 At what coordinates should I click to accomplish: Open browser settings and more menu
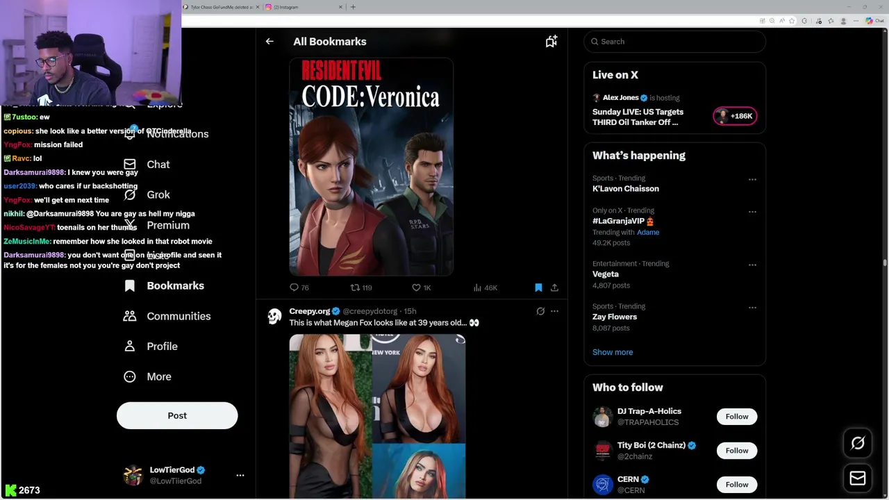(x=856, y=21)
